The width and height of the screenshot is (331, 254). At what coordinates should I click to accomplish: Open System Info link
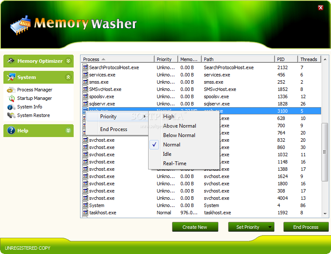click(x=30, y=107)
